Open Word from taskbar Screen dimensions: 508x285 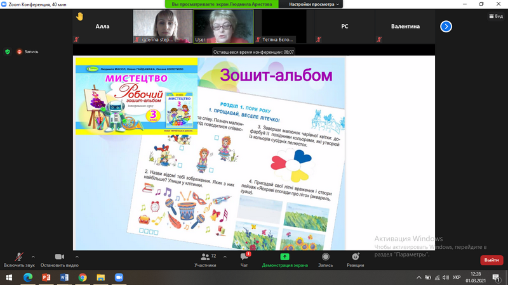(x=64, y=277)
